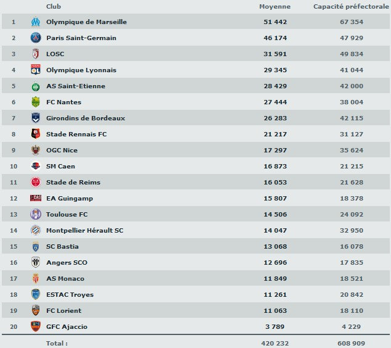This screenshot has width=391, height=348.
Task: Click the AS Monaco crest icon
Action: click(35, 278)
